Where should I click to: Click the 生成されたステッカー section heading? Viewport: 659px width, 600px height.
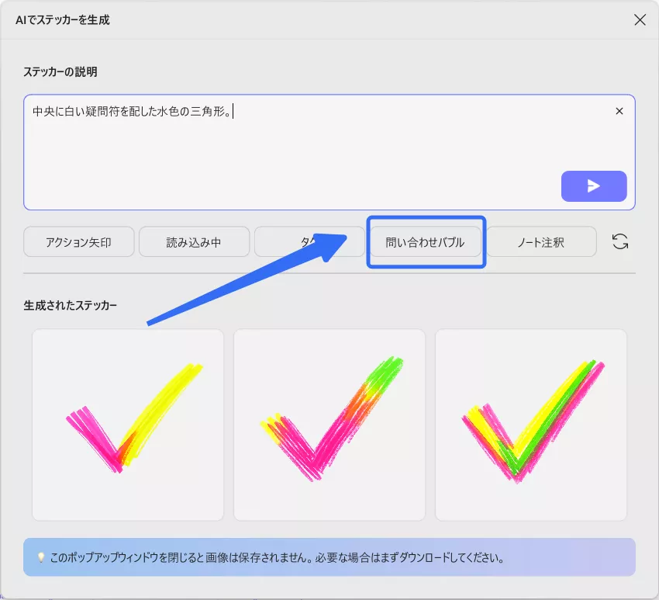click(71, 305)
